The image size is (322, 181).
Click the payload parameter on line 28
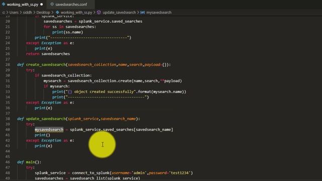(152, 65)
